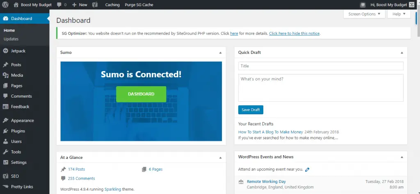Click the user avatar icon at top right

pyautogui.click(x=412, y=5)
